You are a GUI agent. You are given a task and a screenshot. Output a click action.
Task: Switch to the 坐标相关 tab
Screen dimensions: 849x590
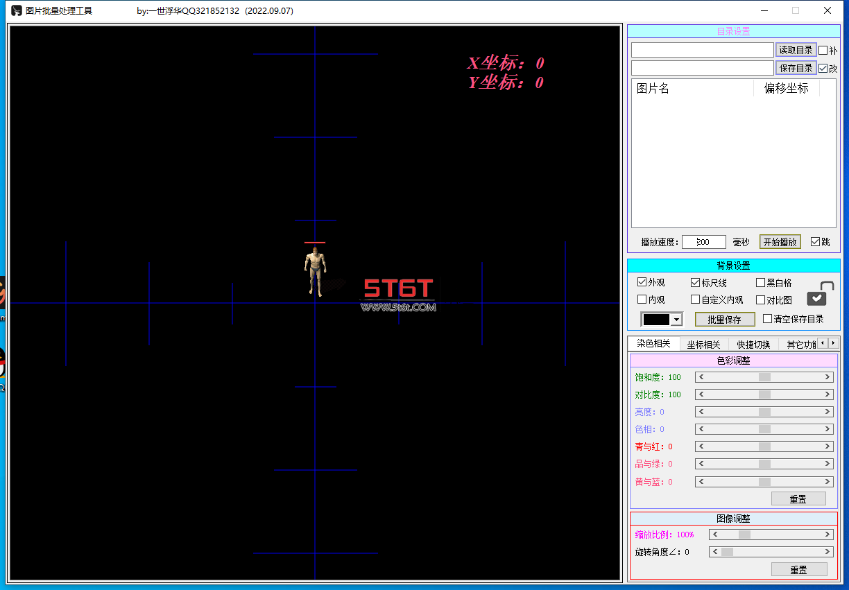[703, 344]
